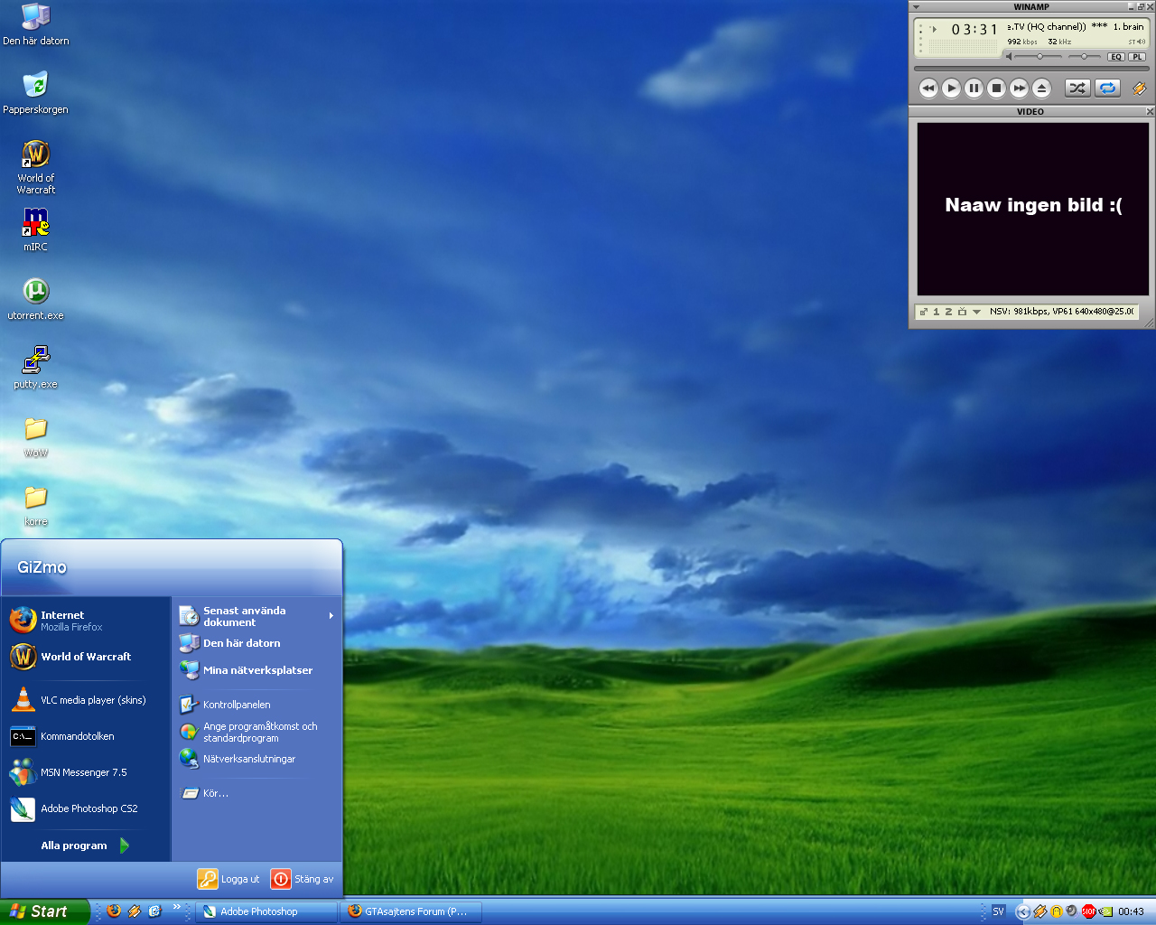Select Mina nätverksplatser in Start menu

click(257, 670)
